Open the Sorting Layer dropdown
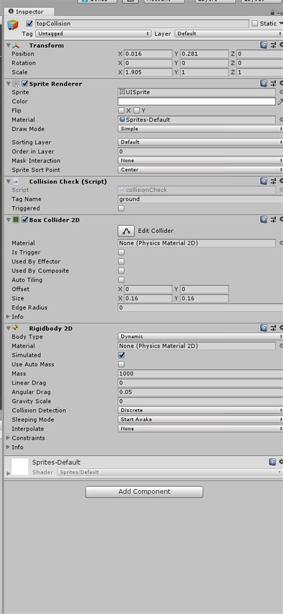The width and height of the screenshot is (283, 614). [x=201, y=142]
